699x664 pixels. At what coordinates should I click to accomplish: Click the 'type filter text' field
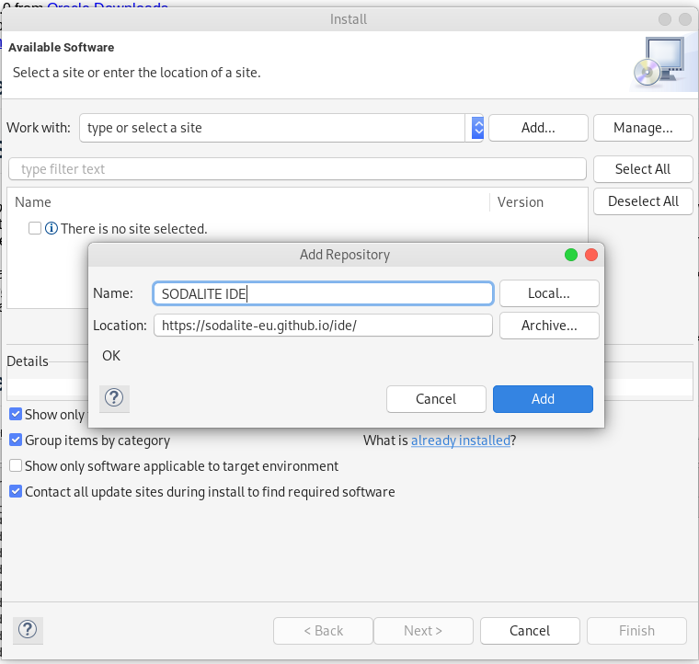[x=297, y=169]
